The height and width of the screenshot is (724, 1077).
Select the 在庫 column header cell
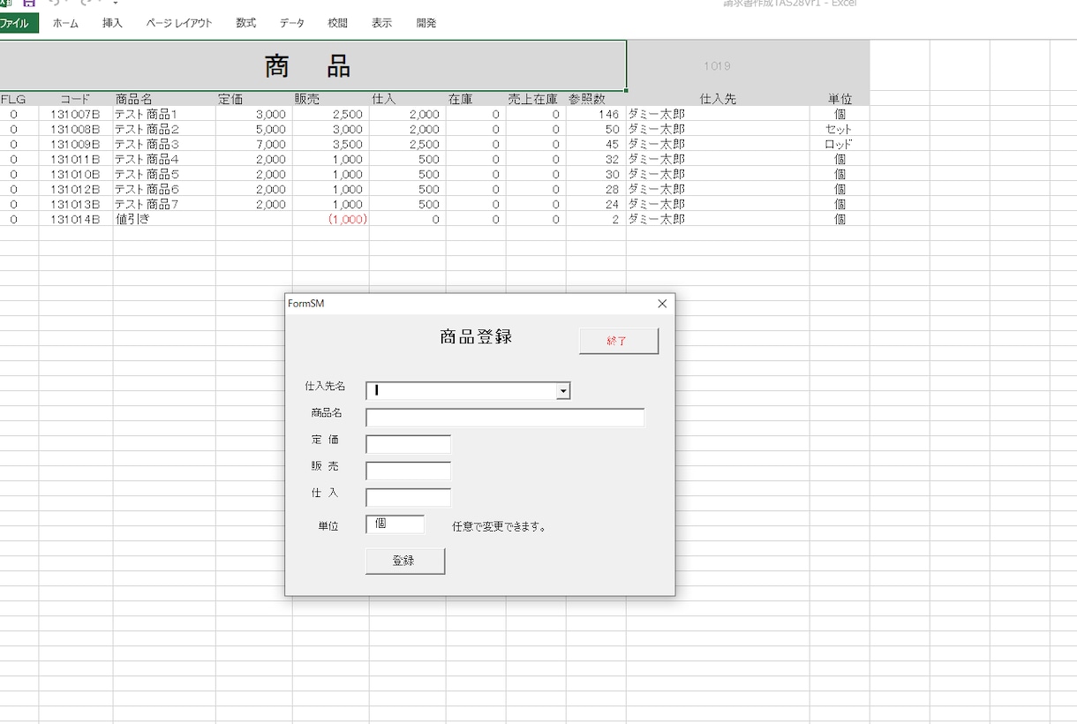(476, 99)
